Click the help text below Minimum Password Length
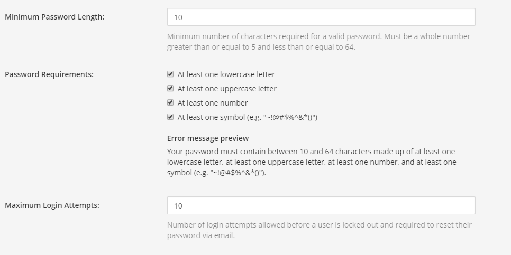Screen dimensions: 511x255 [x=318, y=37]
